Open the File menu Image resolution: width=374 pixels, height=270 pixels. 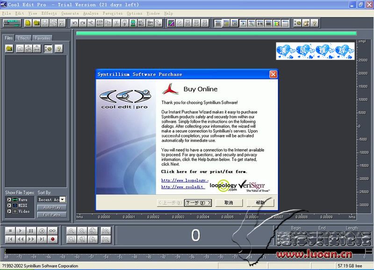click(x=7, y=14)
